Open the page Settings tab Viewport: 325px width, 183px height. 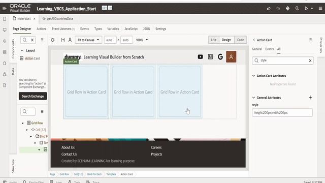[x=160, y=29]
